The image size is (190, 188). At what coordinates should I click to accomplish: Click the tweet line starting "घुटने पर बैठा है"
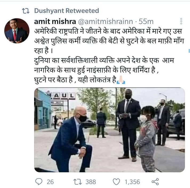pyautogui.click(x=76, y=79)
